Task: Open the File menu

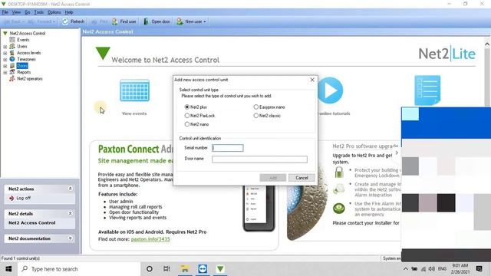Action: (5, 12)
